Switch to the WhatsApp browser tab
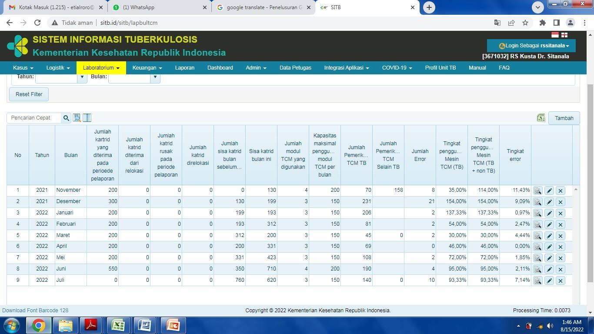Screen dimensions: 594x334 [x=159, y=7]
